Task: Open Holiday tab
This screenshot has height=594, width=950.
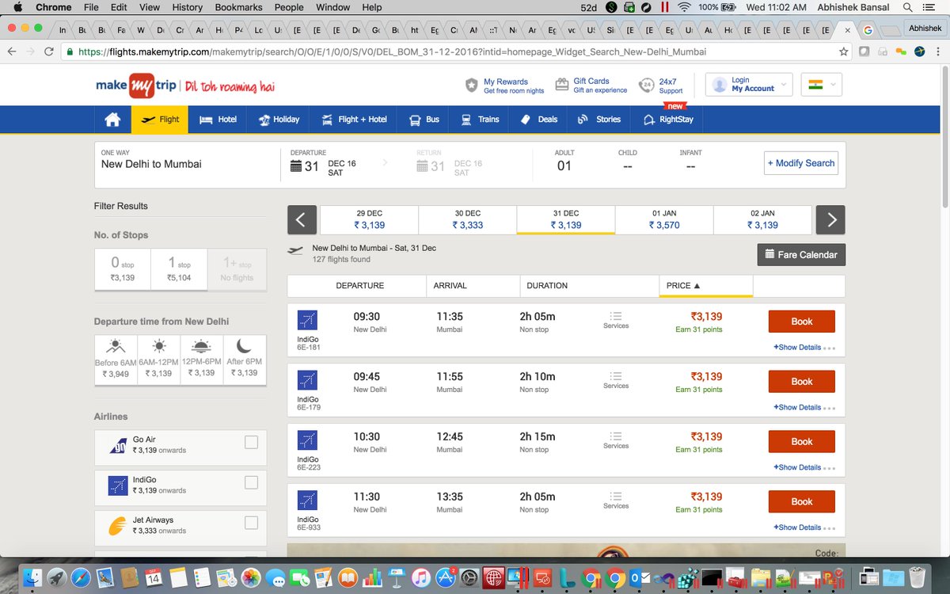Action: click(x=279, y=120)
